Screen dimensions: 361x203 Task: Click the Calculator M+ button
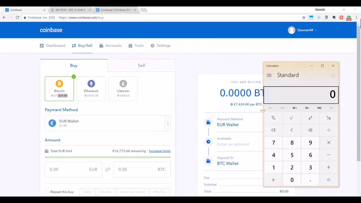tap(295, 108)
